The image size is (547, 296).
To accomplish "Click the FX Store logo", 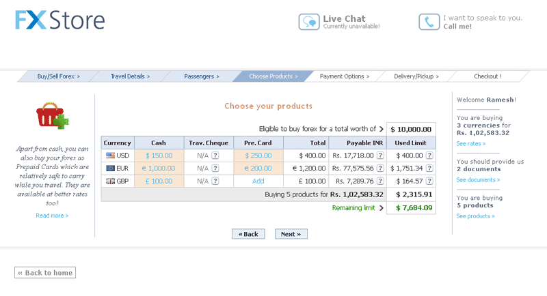I will tap(60, 20).
